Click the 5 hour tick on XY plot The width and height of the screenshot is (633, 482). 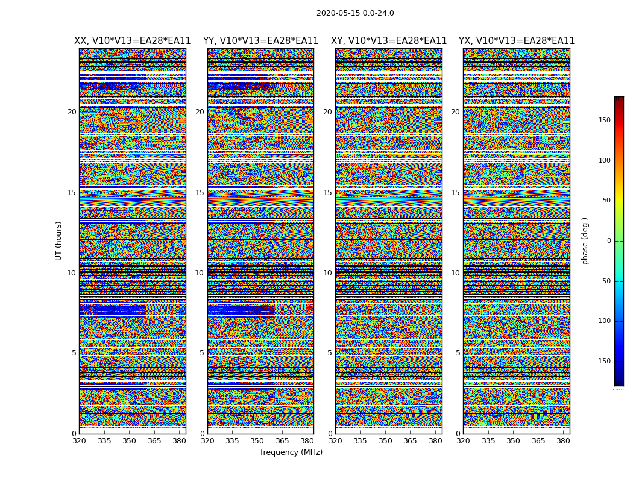[x=330, y=353]
